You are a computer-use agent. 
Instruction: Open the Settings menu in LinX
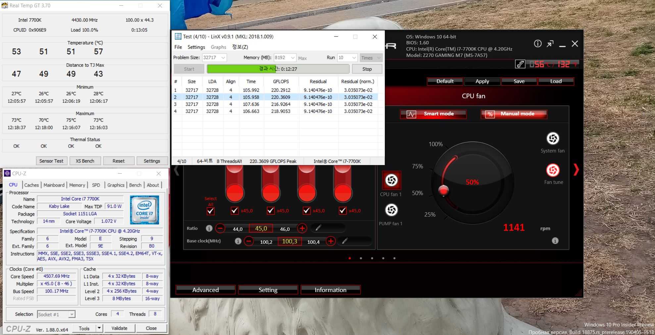[x=196, y=47]
